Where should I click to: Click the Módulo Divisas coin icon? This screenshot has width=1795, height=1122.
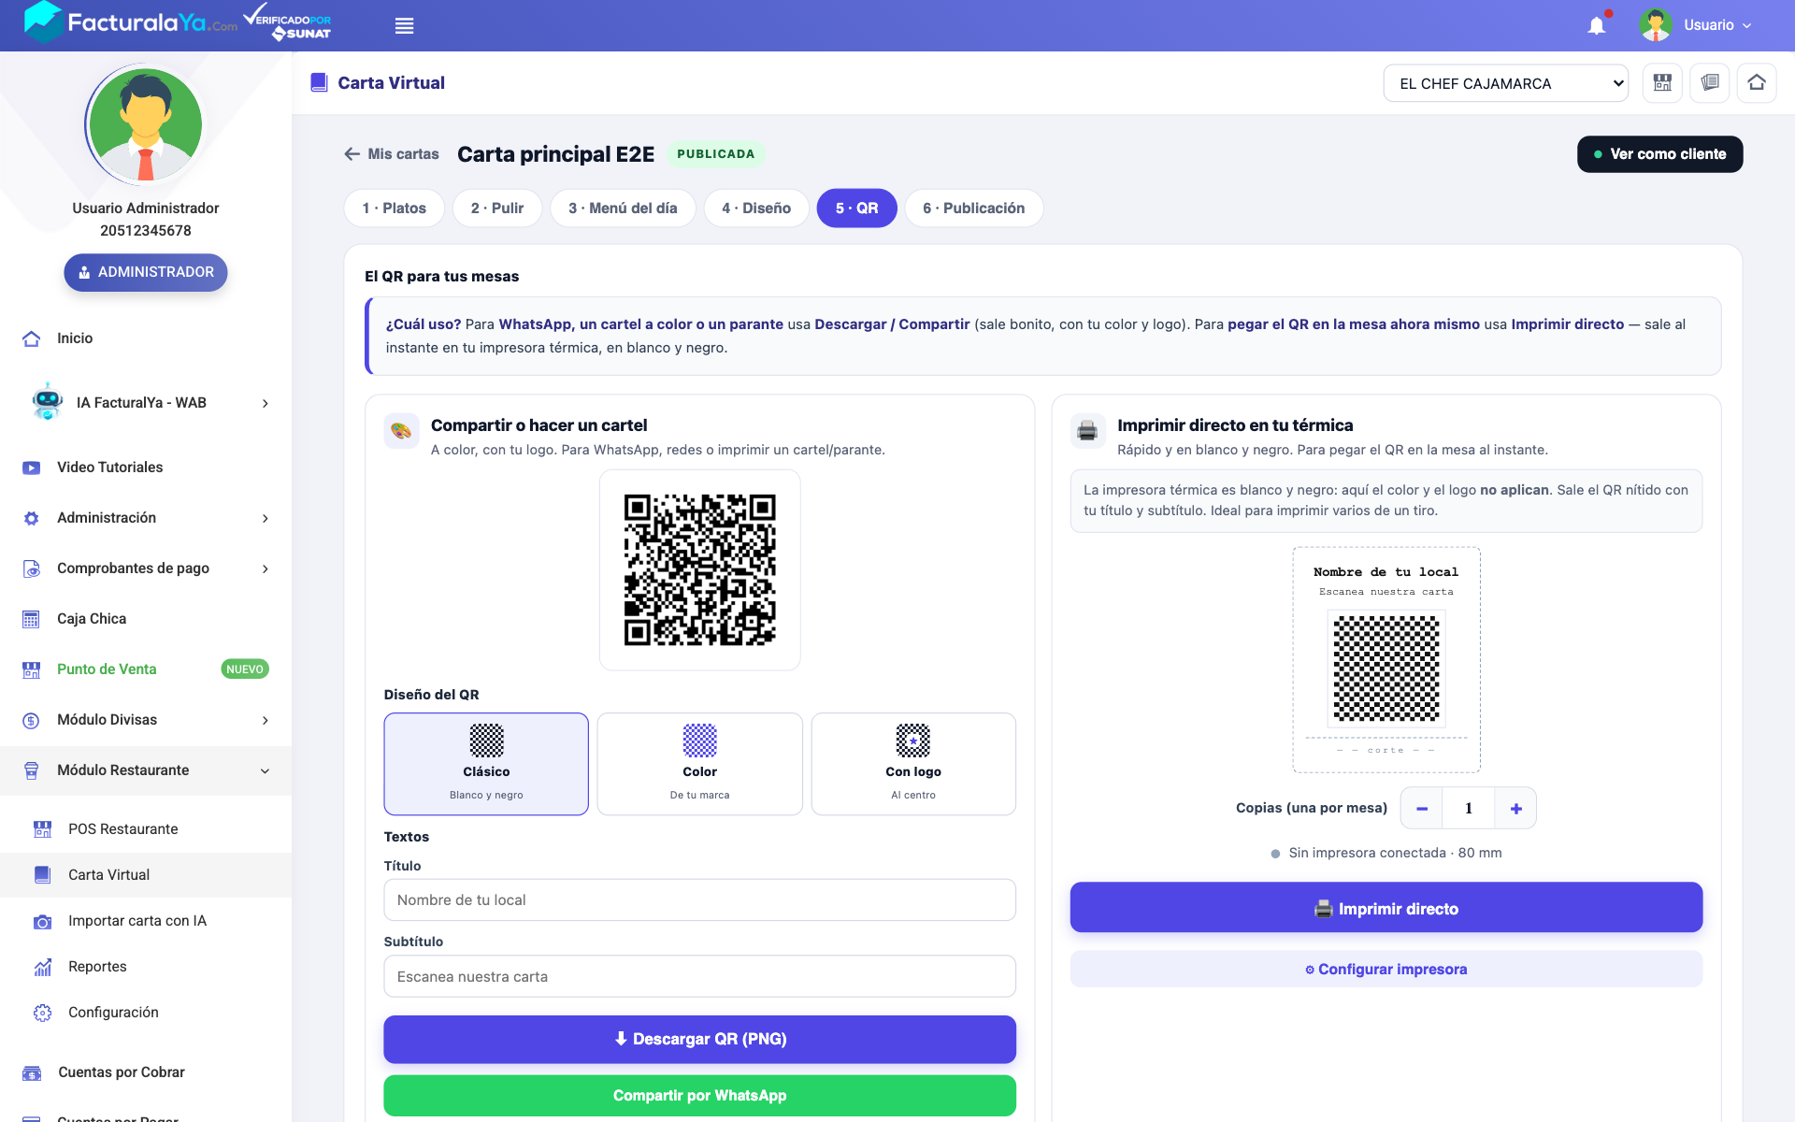click(32, 720)
